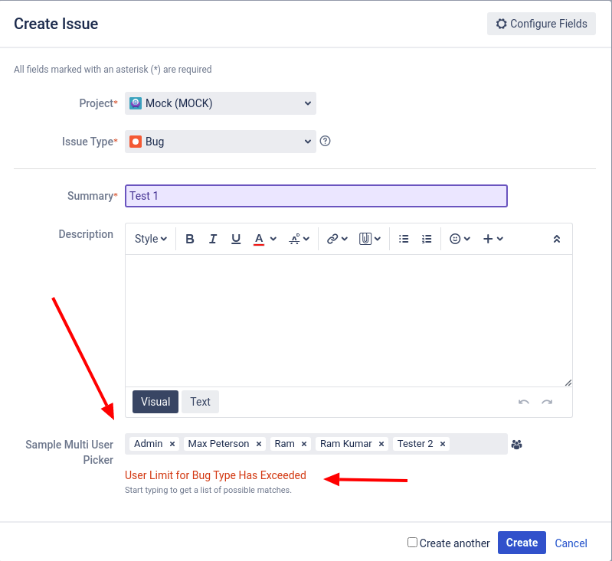Click inside the Description text area
Viewport: 612px width, 561px height.
click(349, 321)
